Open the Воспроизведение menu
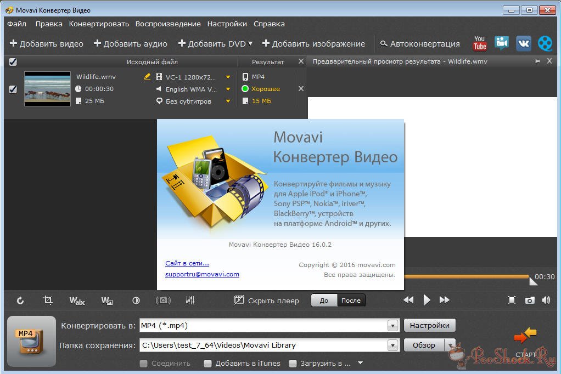Viewport: 561px width, 374px height. point(168,24)
